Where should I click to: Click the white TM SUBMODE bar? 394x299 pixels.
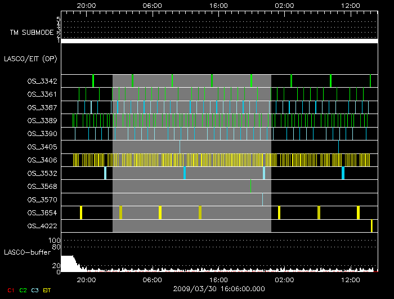(x=219, y=41)
